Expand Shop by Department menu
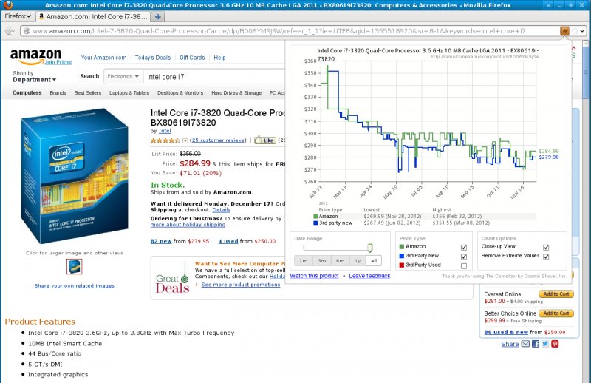 34,77
